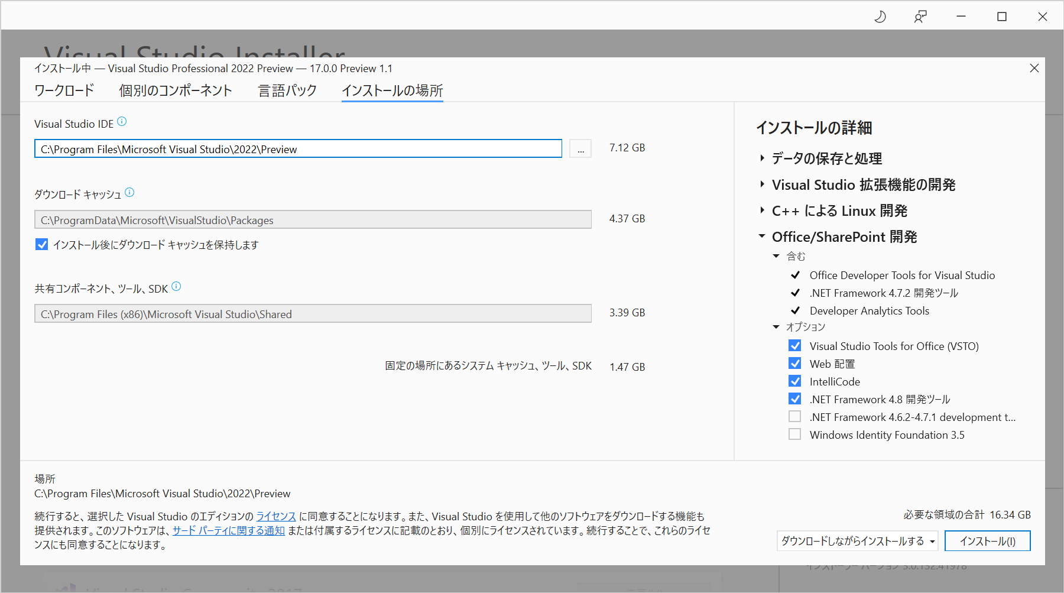
Task: Click the Office Developer Tools for Visual Studio item
Action: 902,275
